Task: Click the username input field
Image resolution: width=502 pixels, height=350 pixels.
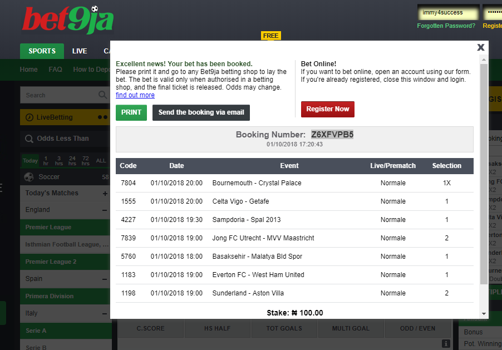Action: point(448,12)
